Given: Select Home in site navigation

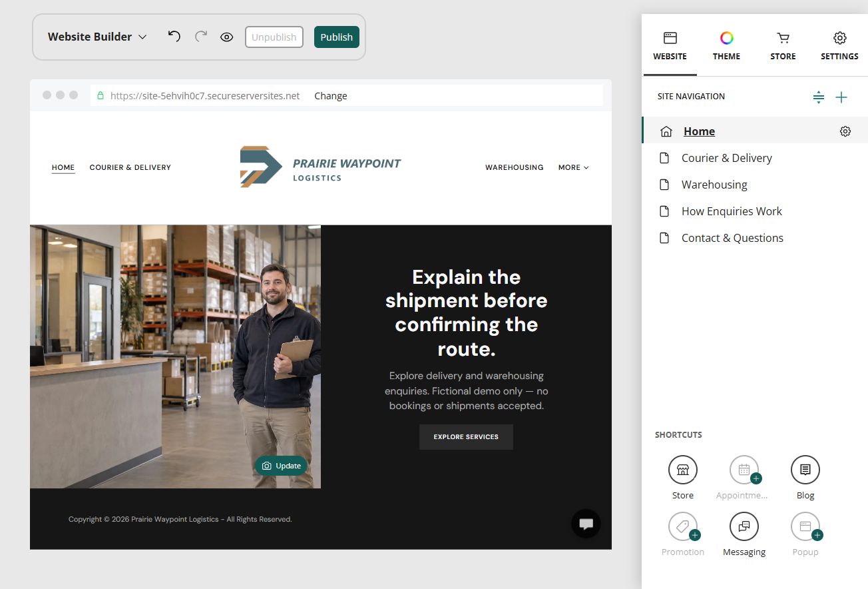Looking at the screenshot, I should pos(699,131).
